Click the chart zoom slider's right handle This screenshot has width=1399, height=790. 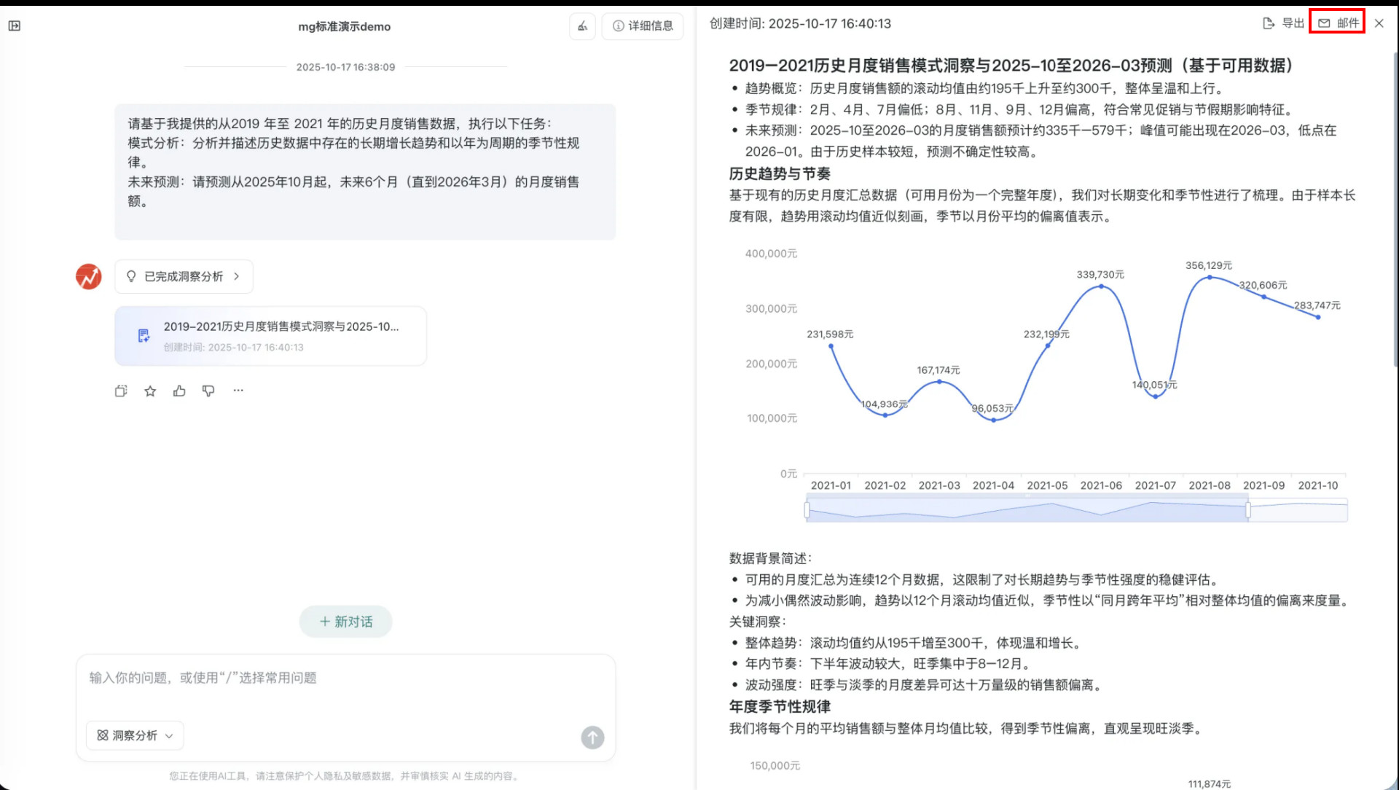(x=1248, y=510)
